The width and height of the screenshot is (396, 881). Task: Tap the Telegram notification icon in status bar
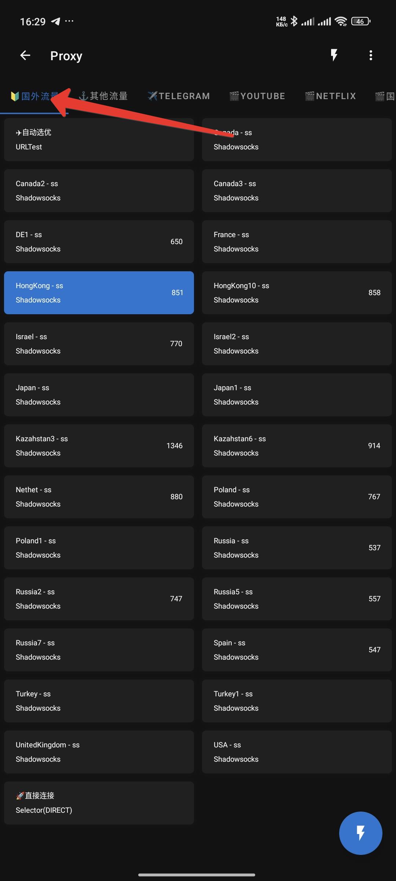tap(56, 21)
